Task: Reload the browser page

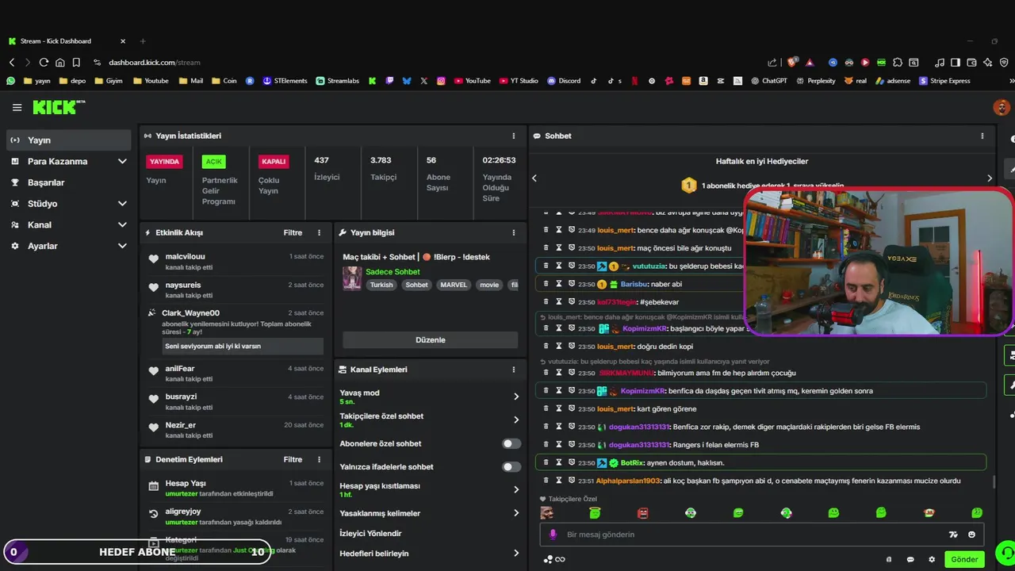Action: (x=44, y=62)
